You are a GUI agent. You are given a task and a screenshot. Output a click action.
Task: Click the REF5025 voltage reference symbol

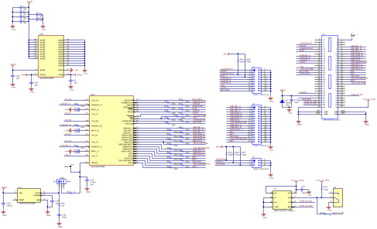29,195
